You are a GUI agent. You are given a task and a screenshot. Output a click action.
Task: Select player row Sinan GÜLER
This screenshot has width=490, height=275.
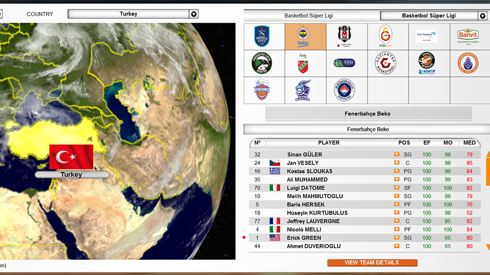coord(365,154)
